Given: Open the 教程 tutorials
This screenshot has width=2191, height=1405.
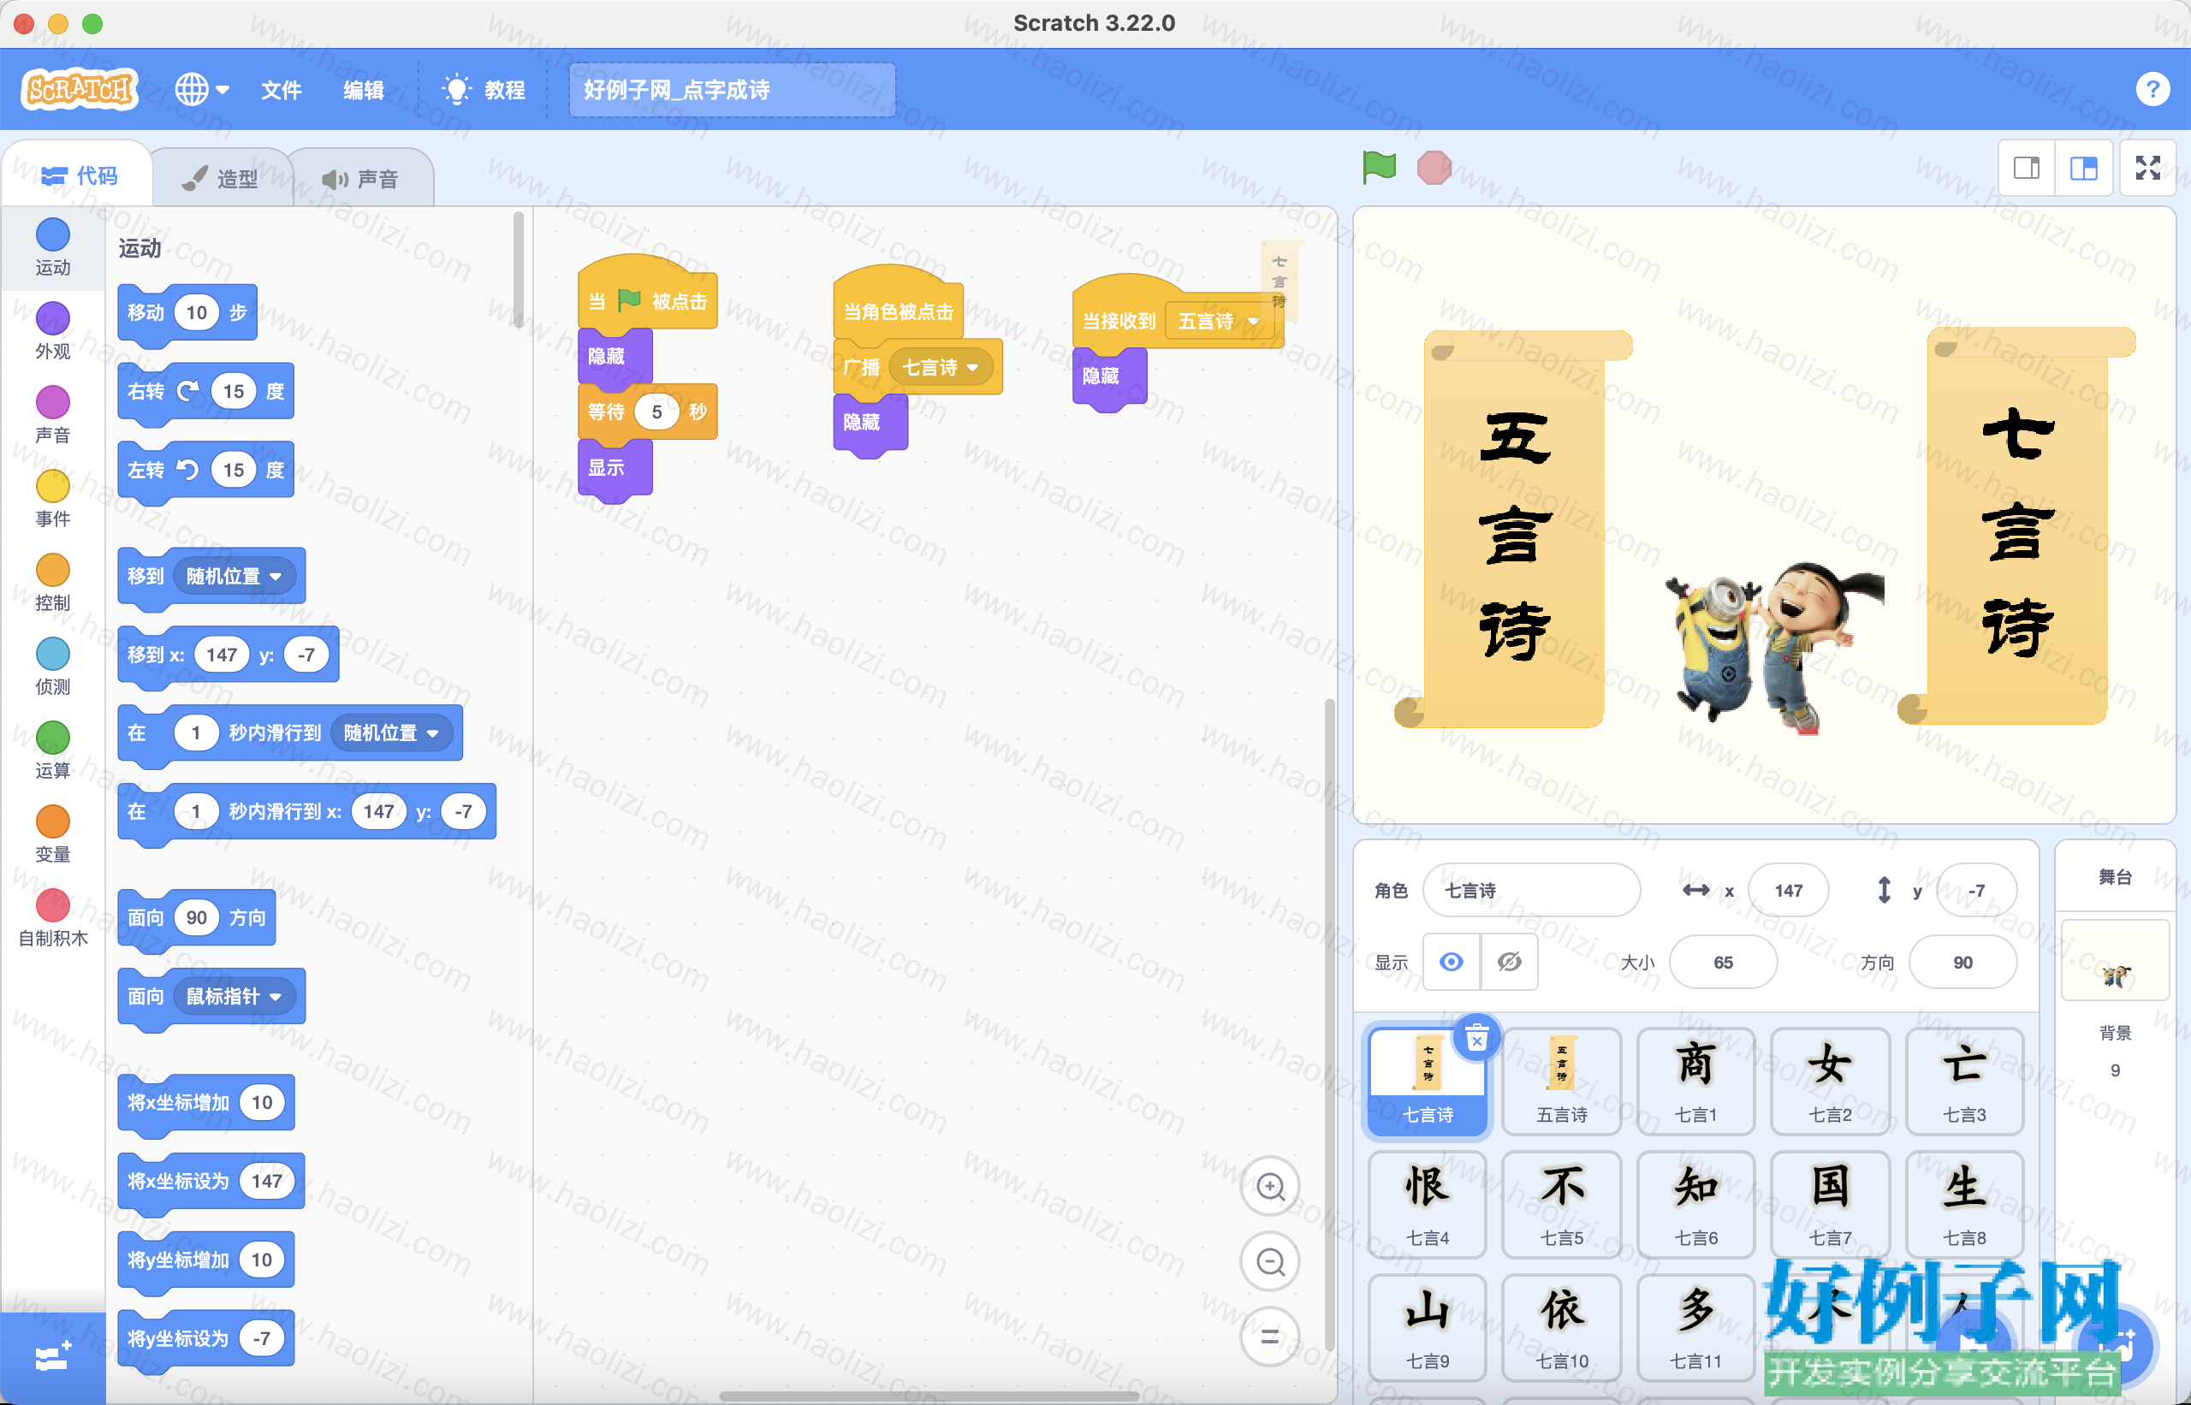Looking at the screenshot, I should pos(484,89).
